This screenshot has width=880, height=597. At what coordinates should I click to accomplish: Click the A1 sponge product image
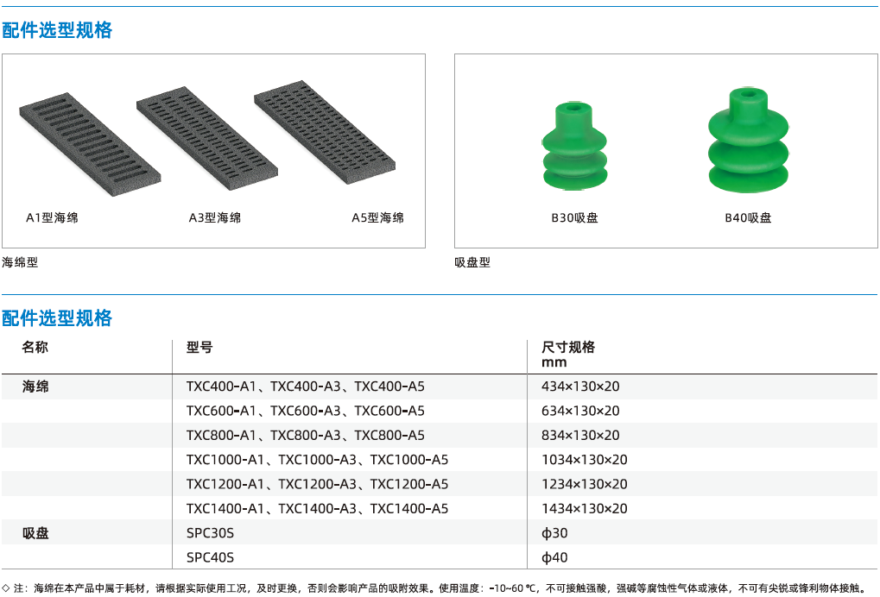90,144
